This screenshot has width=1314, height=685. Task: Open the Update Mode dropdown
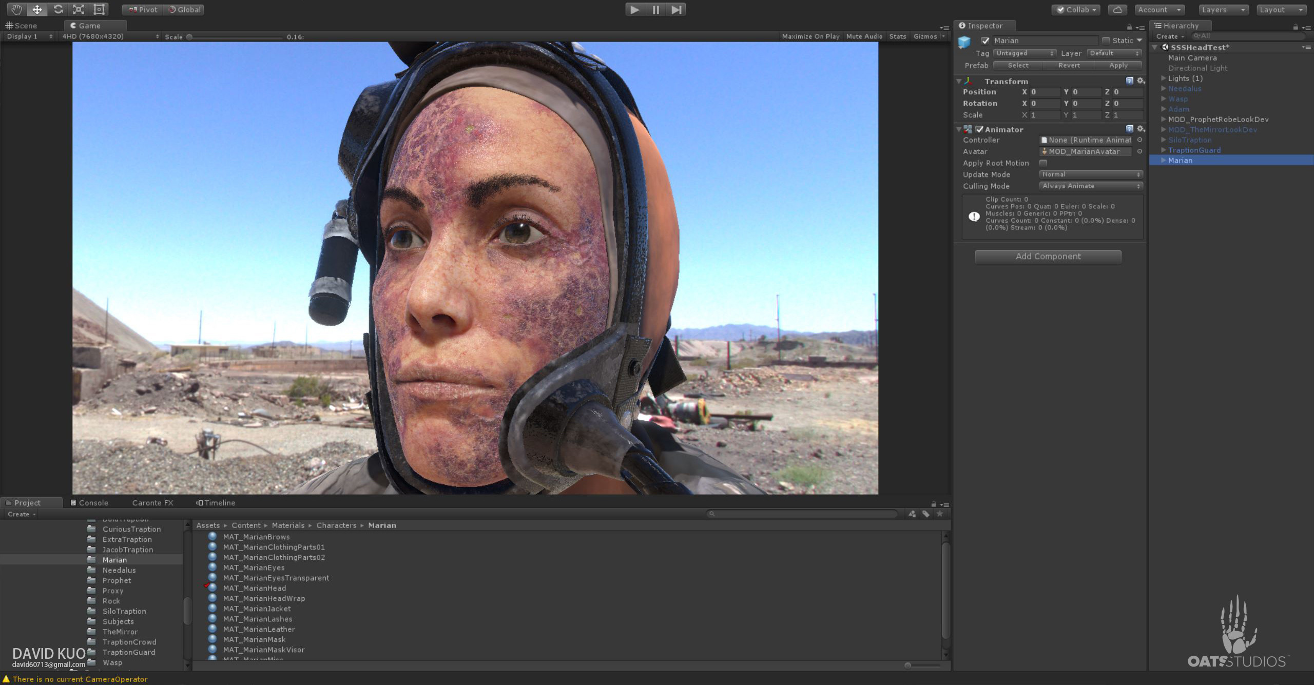click(1091, 174)
